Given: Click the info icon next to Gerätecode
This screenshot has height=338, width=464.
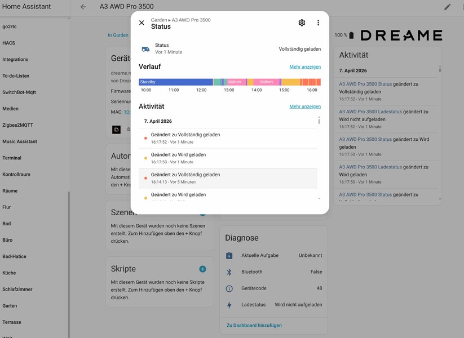Looking at the screenshot, I should (228, 288).
